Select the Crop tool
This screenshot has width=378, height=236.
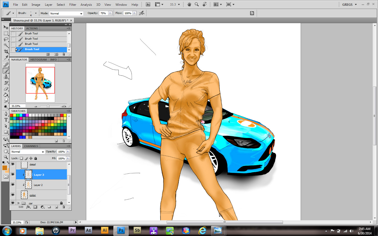6,51
